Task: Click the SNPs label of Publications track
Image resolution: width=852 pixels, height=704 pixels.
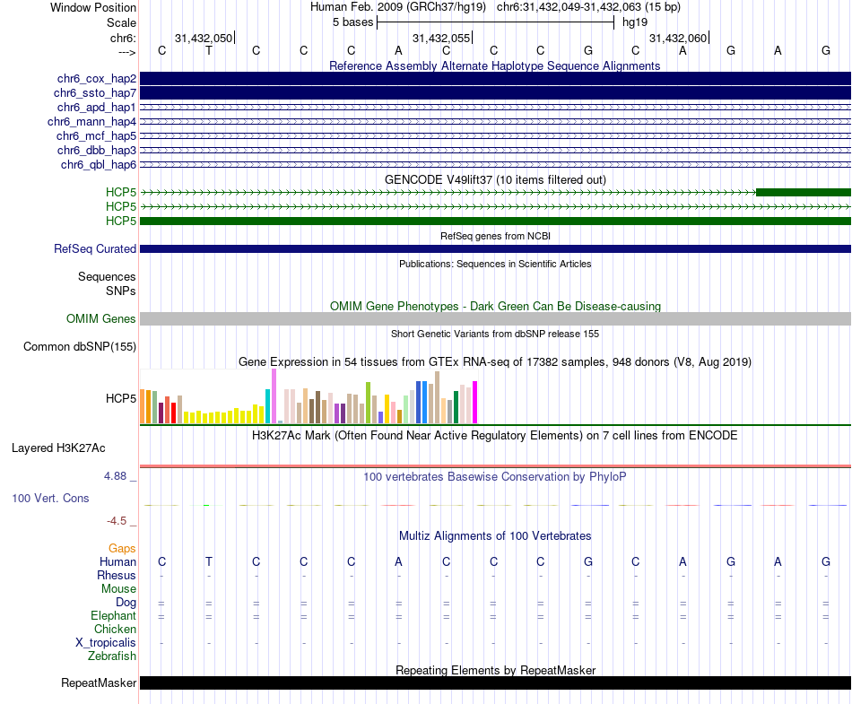Action: point(121,291)
